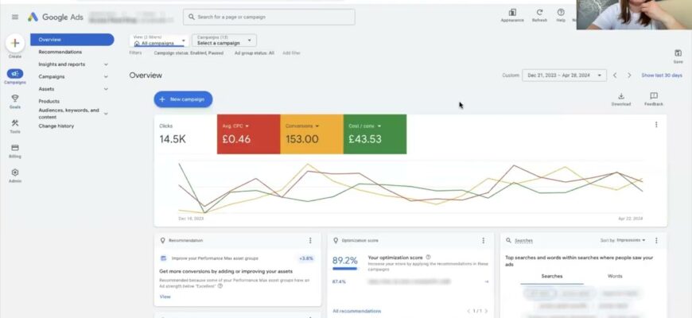Open the hamburger main menu

[14, 17]
